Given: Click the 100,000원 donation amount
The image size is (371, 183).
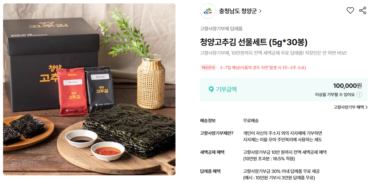Looking at the screenshot, I should click(x=348, y=86).
